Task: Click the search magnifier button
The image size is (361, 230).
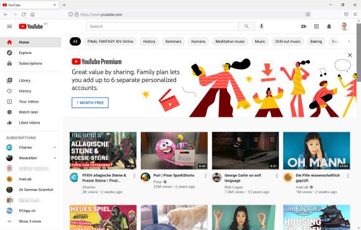Action: (246, 27)
